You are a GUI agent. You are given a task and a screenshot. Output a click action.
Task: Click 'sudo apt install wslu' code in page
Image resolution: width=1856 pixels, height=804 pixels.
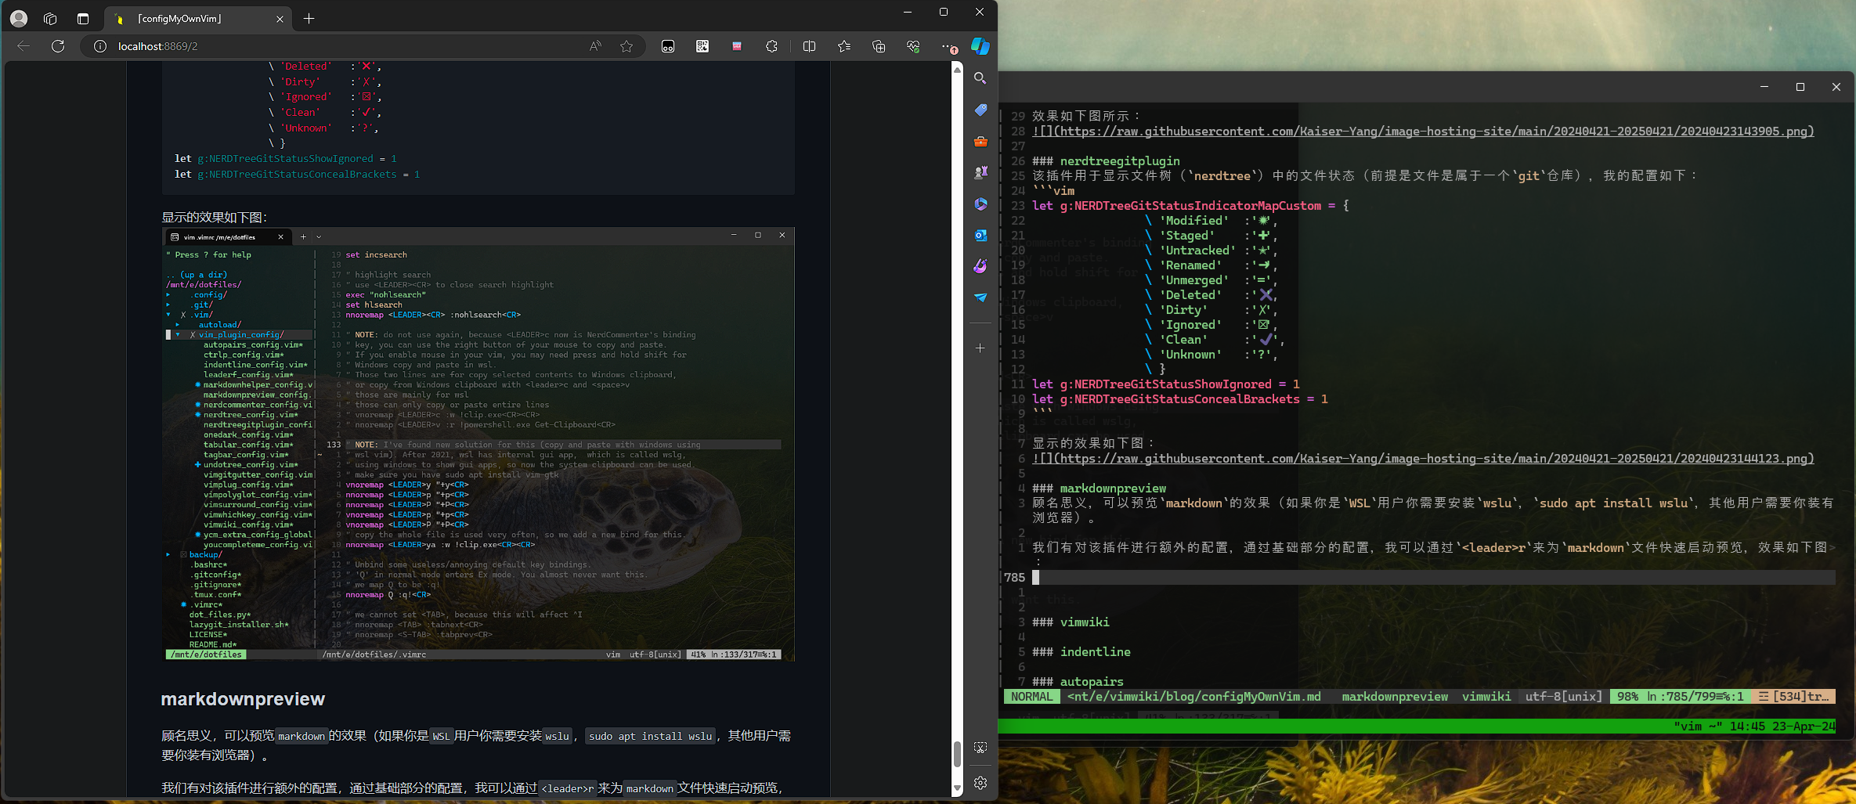coord(650,736)
